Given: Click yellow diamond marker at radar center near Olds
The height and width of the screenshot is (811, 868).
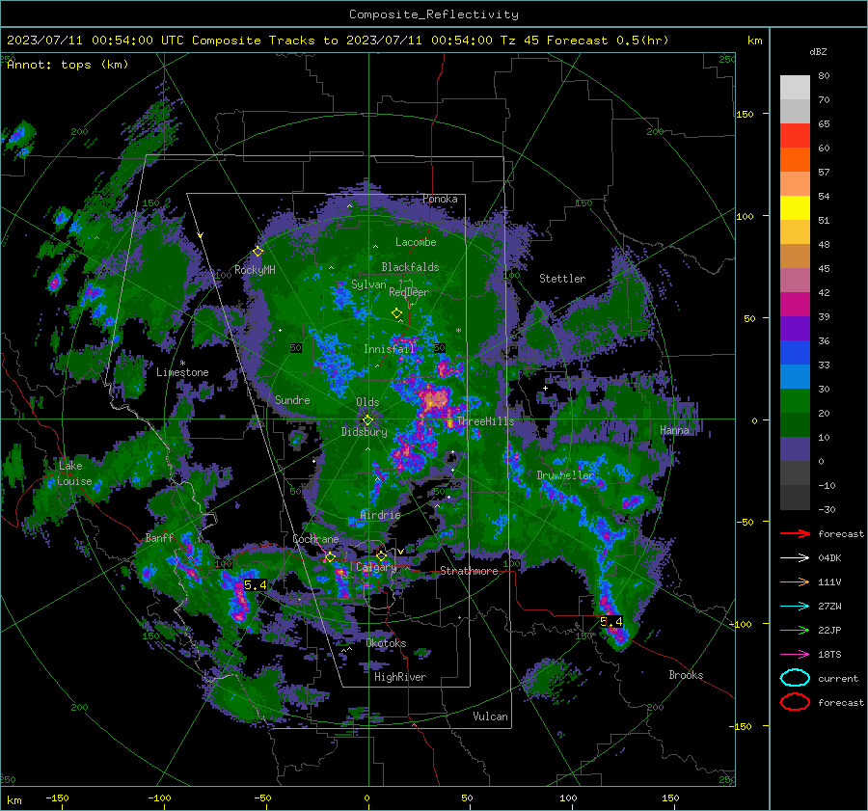Looking at the screenshot, I should tap(367, 420).
